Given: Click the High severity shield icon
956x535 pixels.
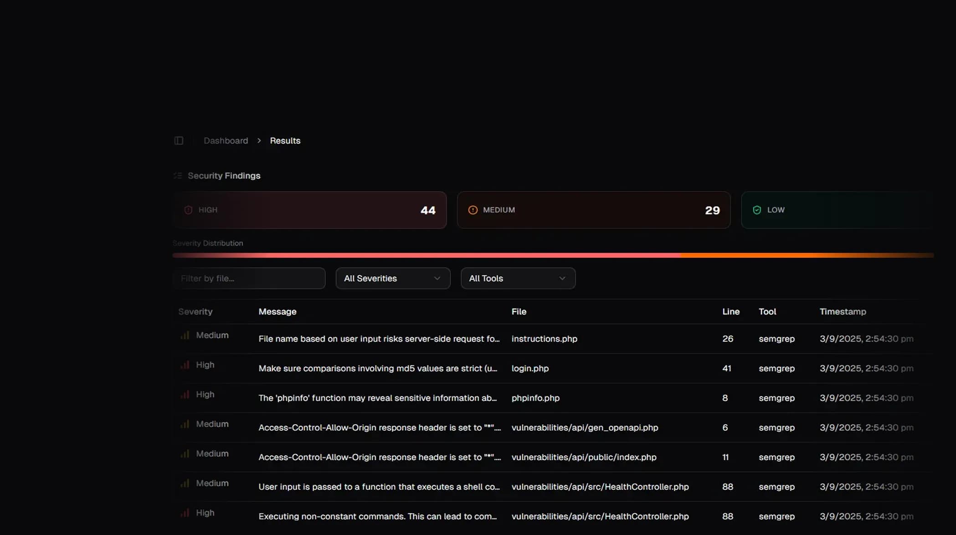Looking at the screenshot, I should pyautogui.click(x=188, y=210).
